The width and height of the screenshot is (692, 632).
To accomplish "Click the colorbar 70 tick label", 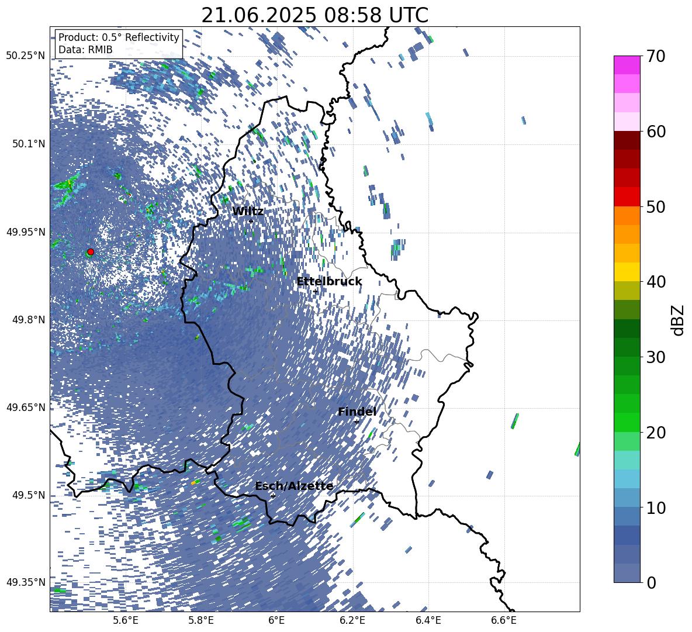I will pos(656,56).
